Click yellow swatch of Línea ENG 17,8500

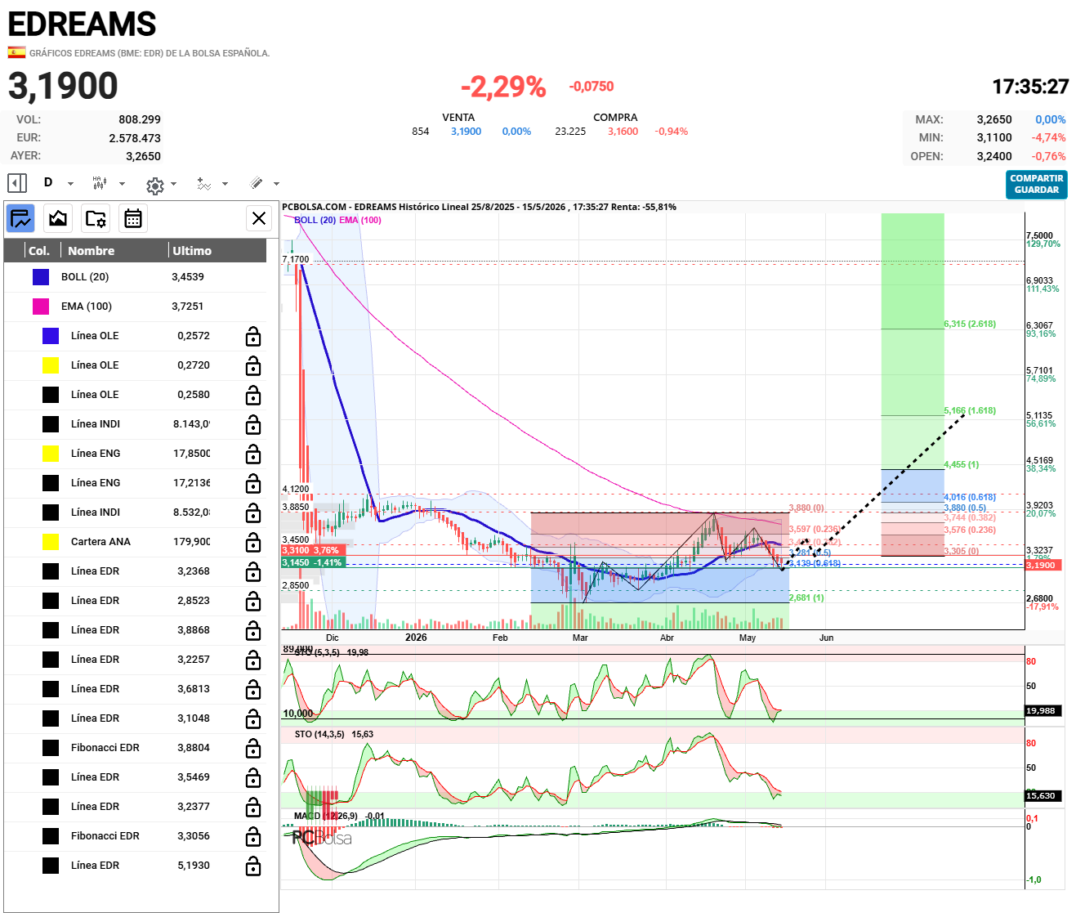[51, 454]
